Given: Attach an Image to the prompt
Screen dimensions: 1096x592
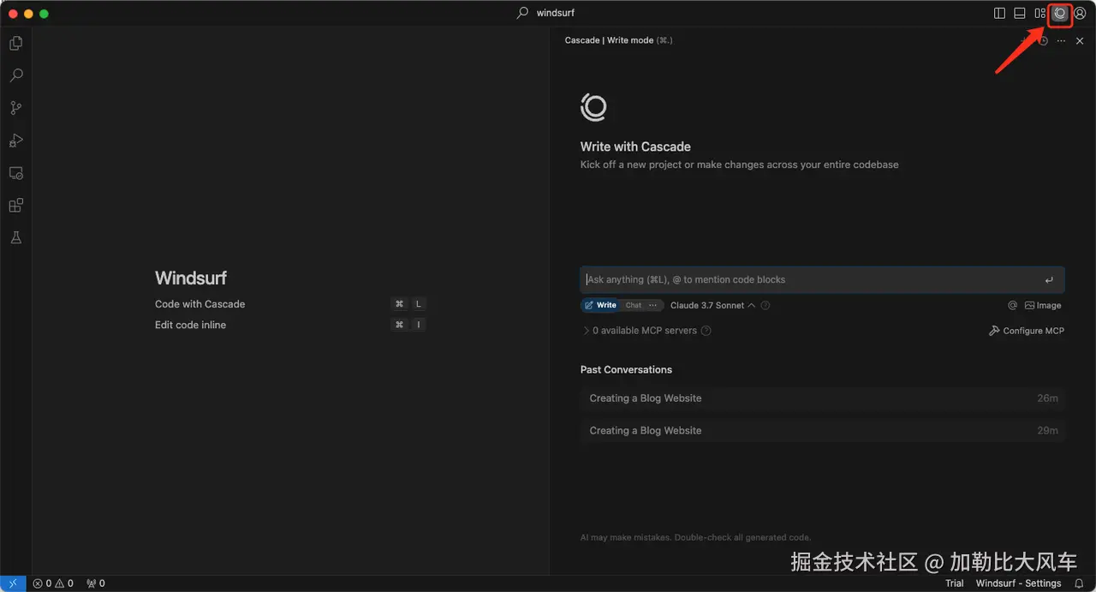Looking at the screenshot, I should (x=1043, y=305).
